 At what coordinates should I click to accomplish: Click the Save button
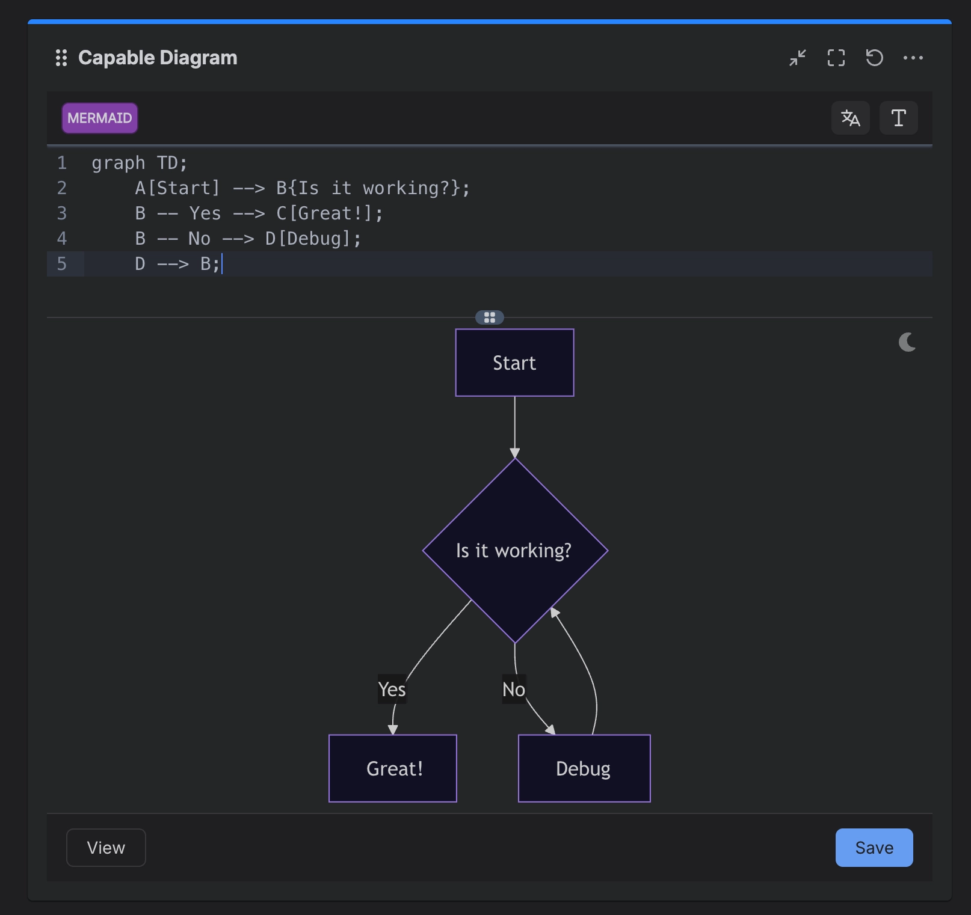[x=874, y=848]
